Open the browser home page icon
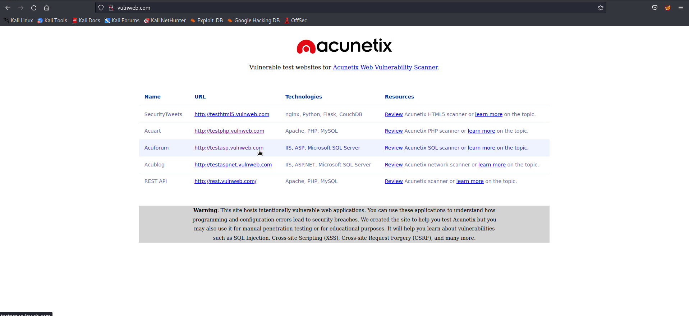 pos(47,8)
